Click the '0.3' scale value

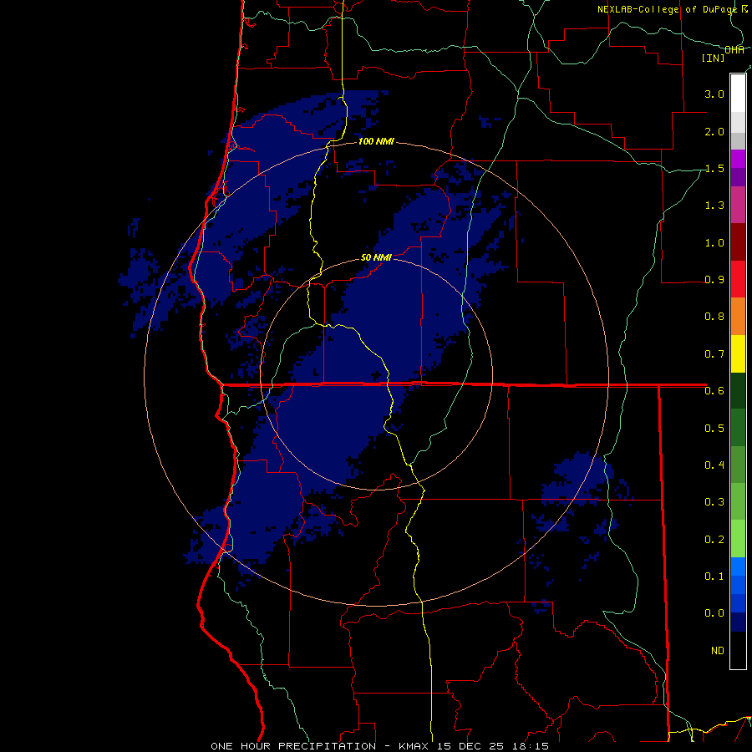coord(714,502)
